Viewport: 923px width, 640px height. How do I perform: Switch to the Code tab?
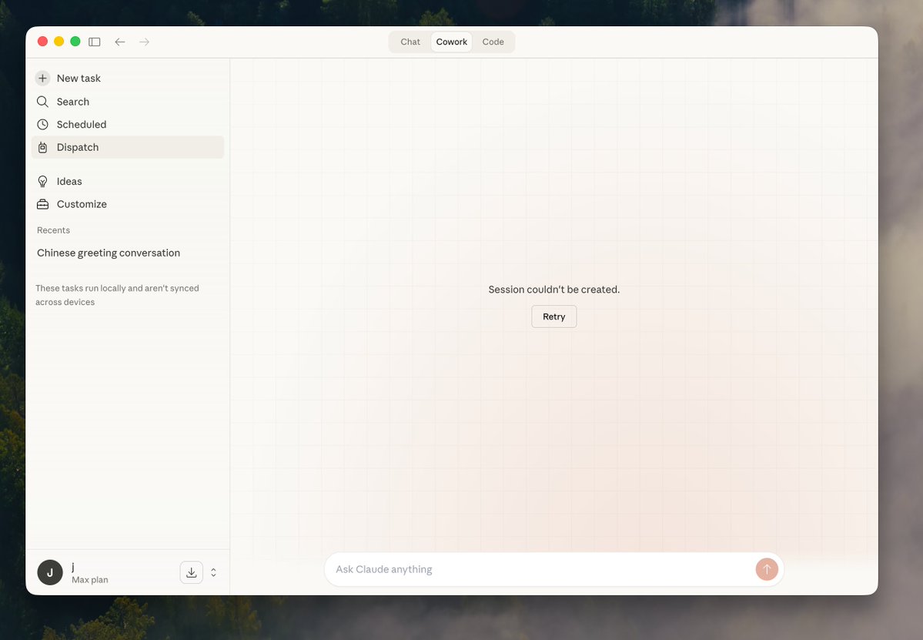pos(493,42)
